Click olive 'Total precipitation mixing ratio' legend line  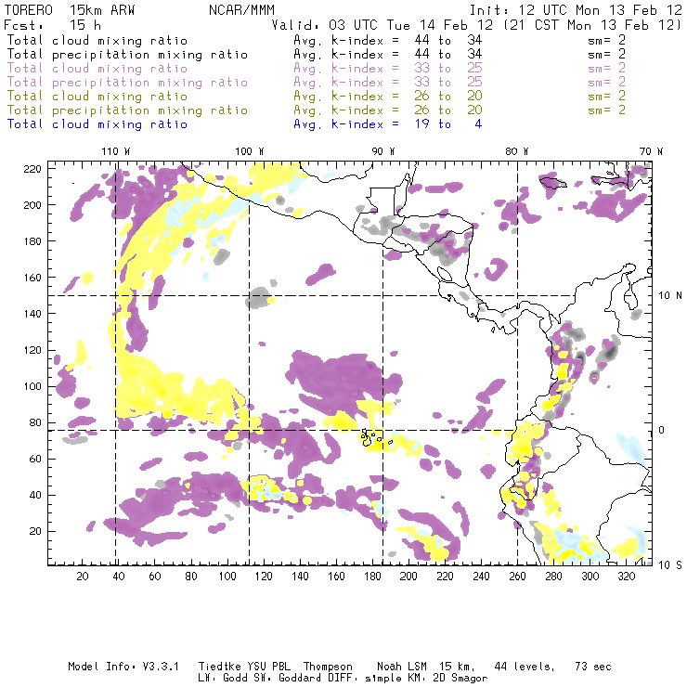tap(127, 110)
